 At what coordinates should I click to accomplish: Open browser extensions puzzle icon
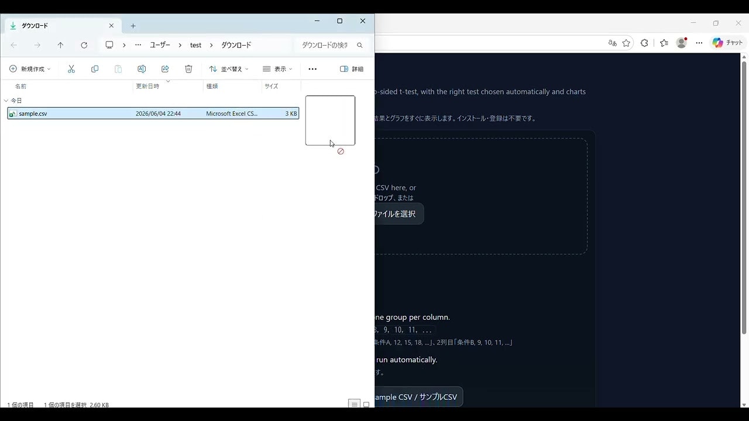coord(644,43)
